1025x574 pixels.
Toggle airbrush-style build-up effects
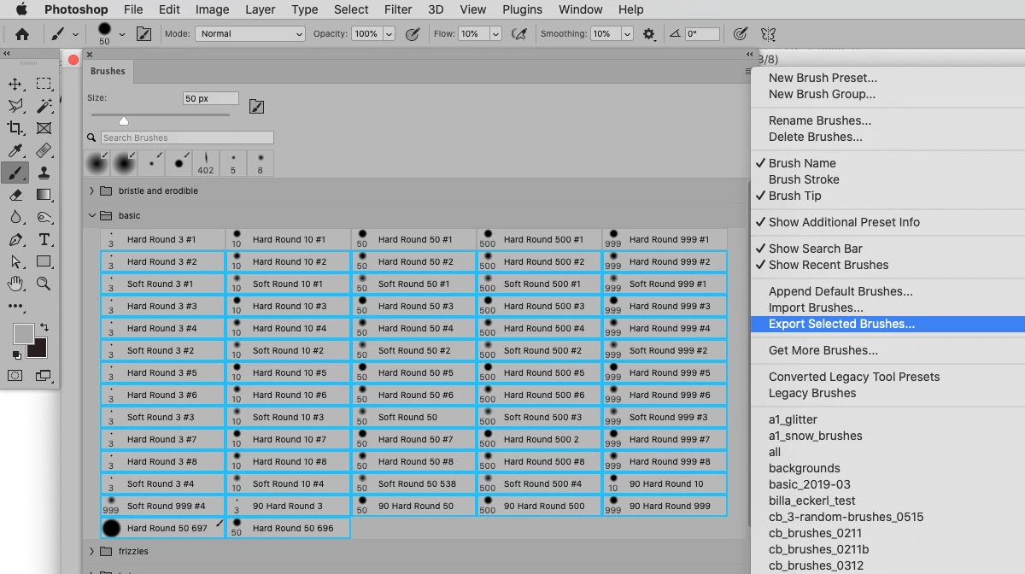pos(518,34)
